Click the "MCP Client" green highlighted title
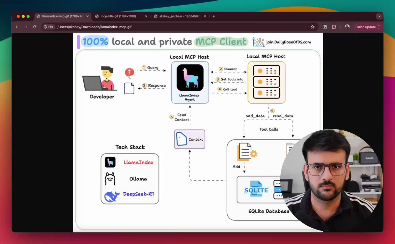Image resolution: width=395 pixels, height=244 pixels. (x=221, y=41)
